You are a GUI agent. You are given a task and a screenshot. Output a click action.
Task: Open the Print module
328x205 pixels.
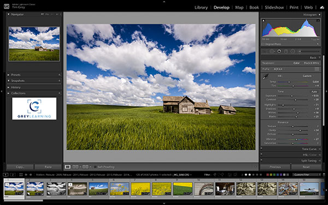click(x=294, y=7)
